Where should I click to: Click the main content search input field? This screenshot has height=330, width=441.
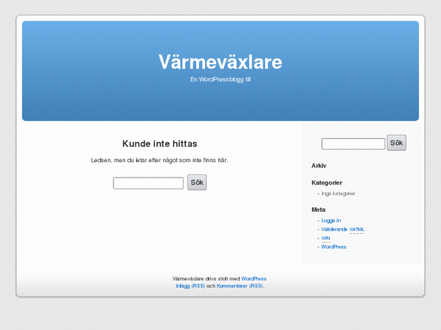(x=148, y=183)
